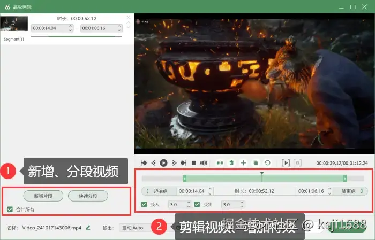Toggle the 淡入 fade-in checkbox
The width and height of the screenshot is (375, 240).
(x=144, y=204)
